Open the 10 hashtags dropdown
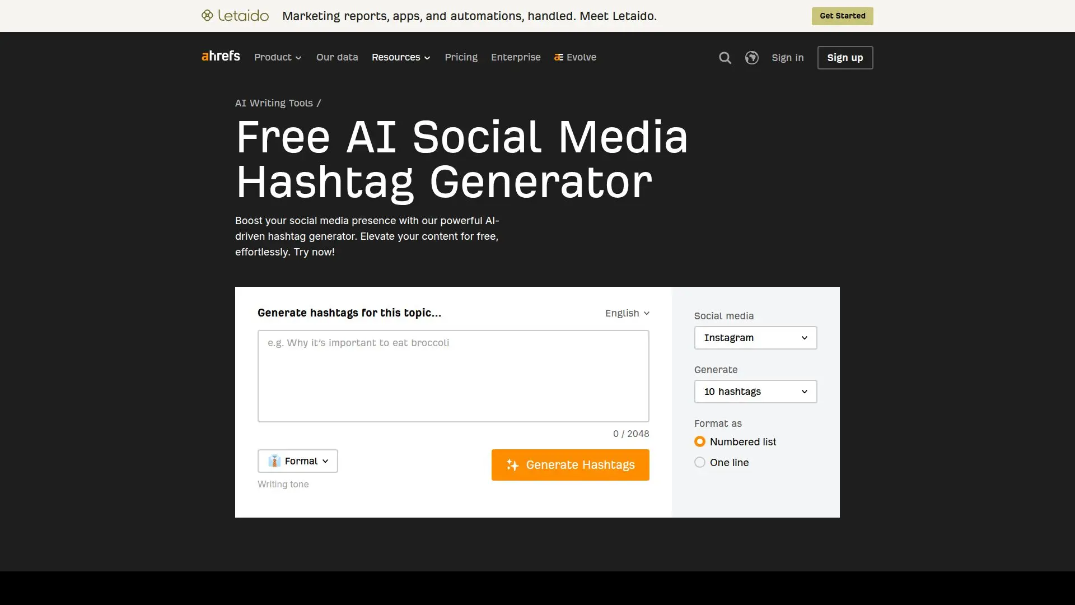 click(x=756, y=392)
